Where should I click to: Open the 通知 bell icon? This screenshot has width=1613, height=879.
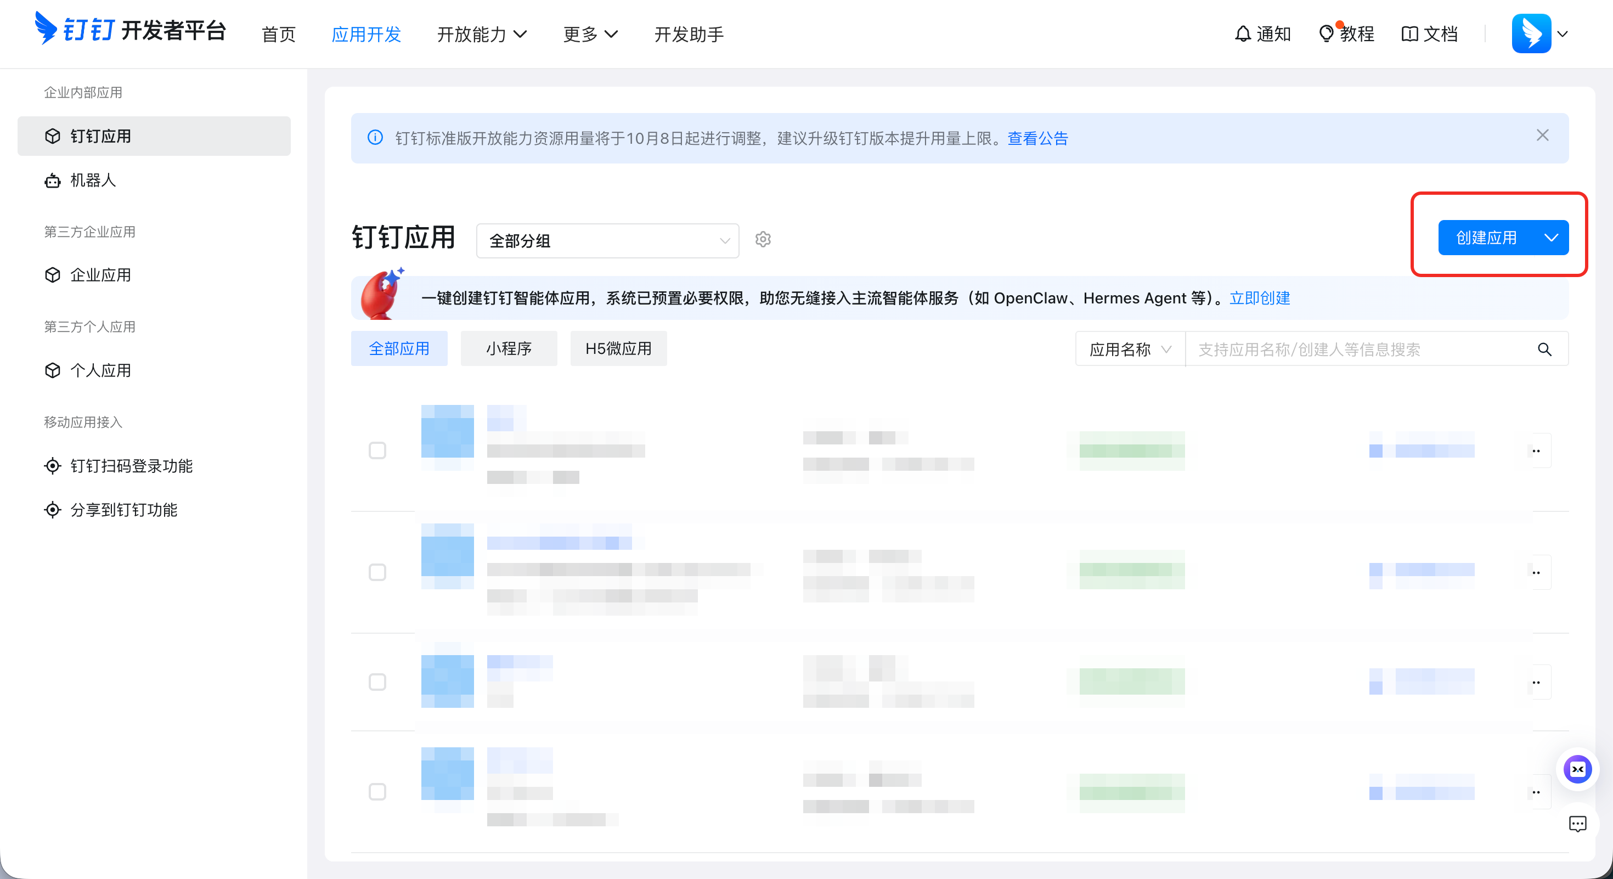[1243, 34]
